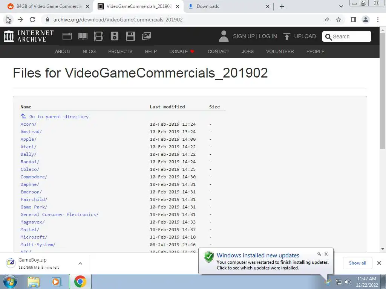386x289 pixels.
Task: Click the taskbar clock
Action: pyautogui.click(x=367, y=282)
